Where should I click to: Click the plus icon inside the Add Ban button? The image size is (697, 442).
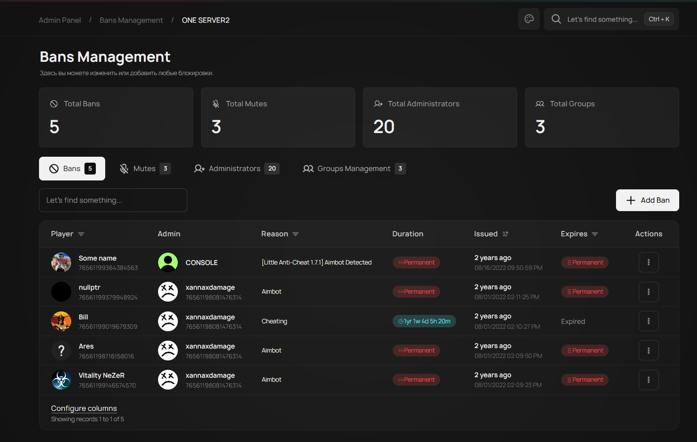[x=630, y=200]
